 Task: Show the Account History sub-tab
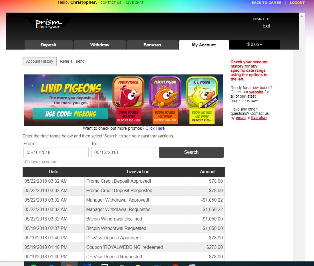[x=40, y=61]
